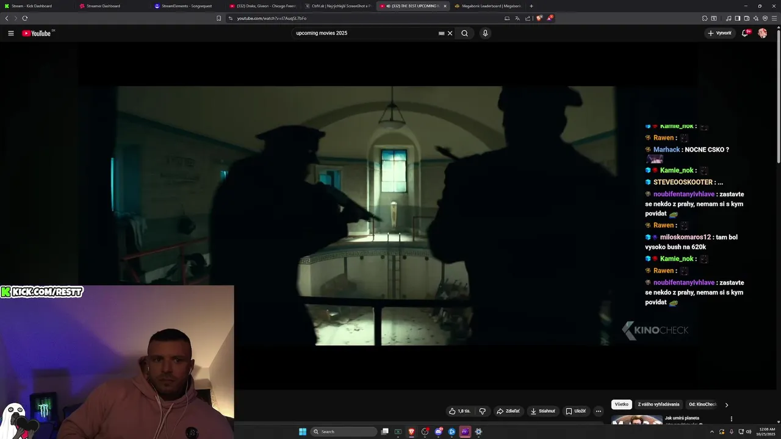The width and height of the screenshot is (781, 439).
Task: Switch to StreamElements - Songrequest tab
Action: point(186,6)
